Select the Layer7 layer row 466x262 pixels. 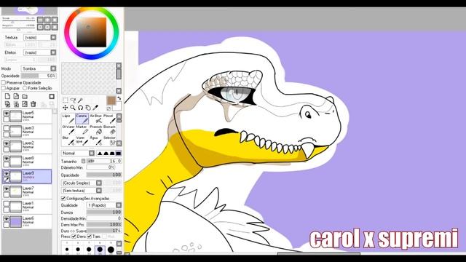coord(27,191)
